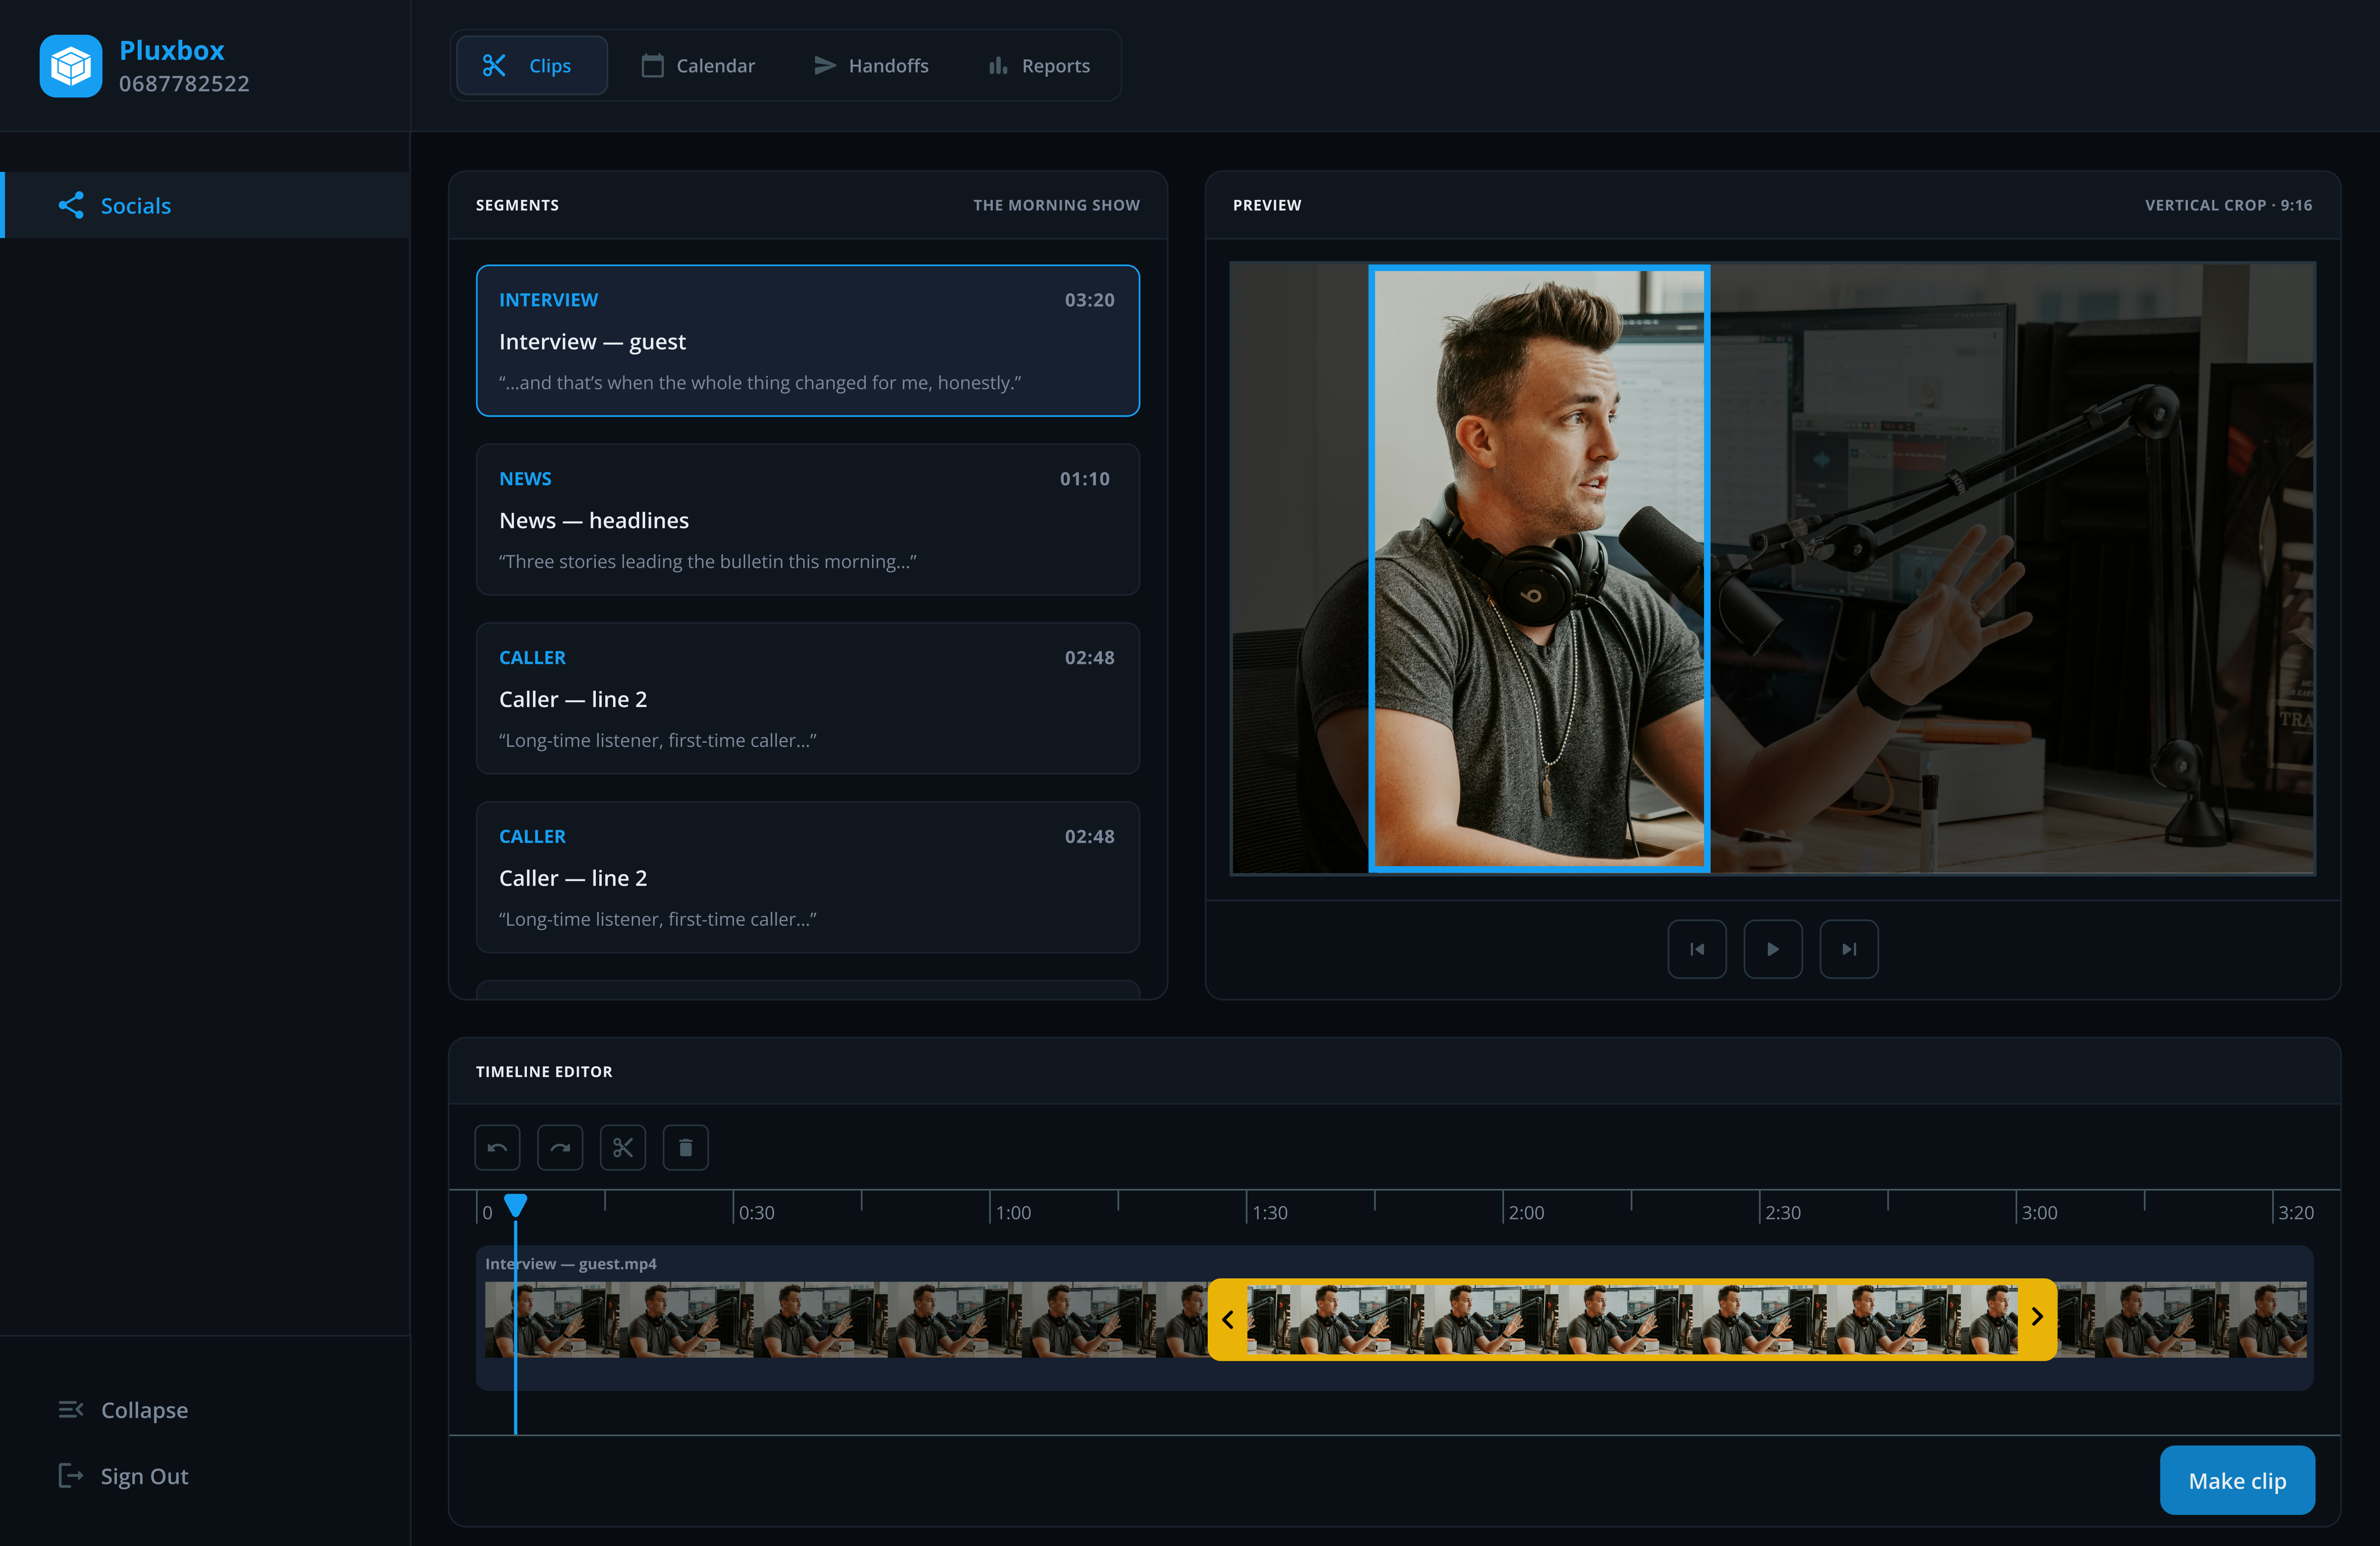Click the Reports bar chart icon
Screen dimensions: 2380x1546
tap(998, 66)
